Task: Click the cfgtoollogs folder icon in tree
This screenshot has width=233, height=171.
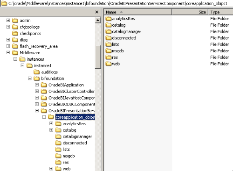Action: (x=15, y=27)
